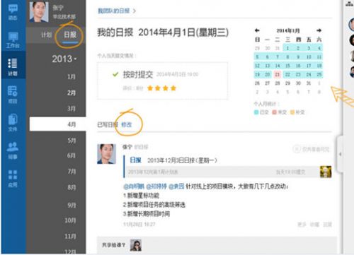354x255 pixels.
Task: Click the fourth contact avatar in right panel
Action: [352, 72]
